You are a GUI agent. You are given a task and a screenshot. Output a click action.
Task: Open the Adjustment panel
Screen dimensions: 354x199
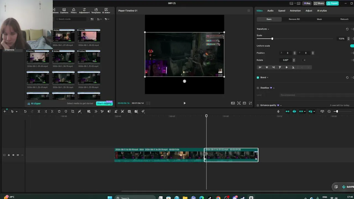click(x=84, y=11)
